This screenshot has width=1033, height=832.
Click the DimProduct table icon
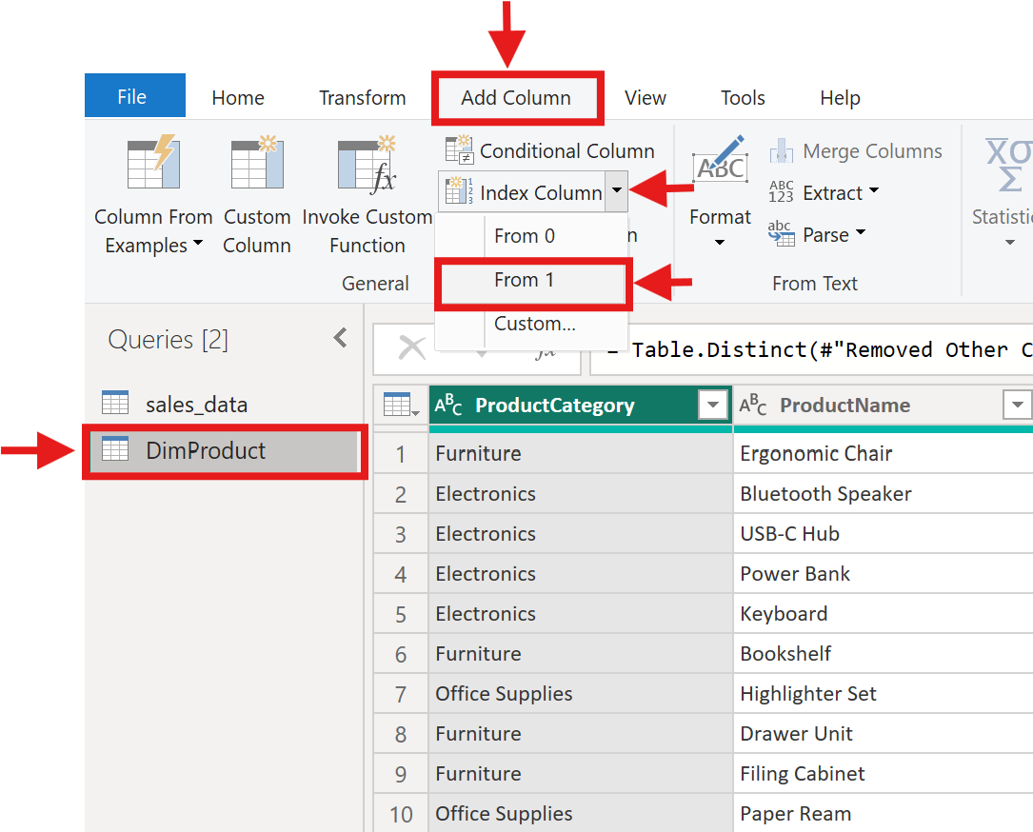(x=115, y=449)
